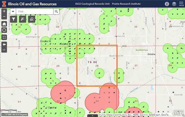
Task: Run search with magnifier button
Action: pyautogui.click(x=56, y=11)
